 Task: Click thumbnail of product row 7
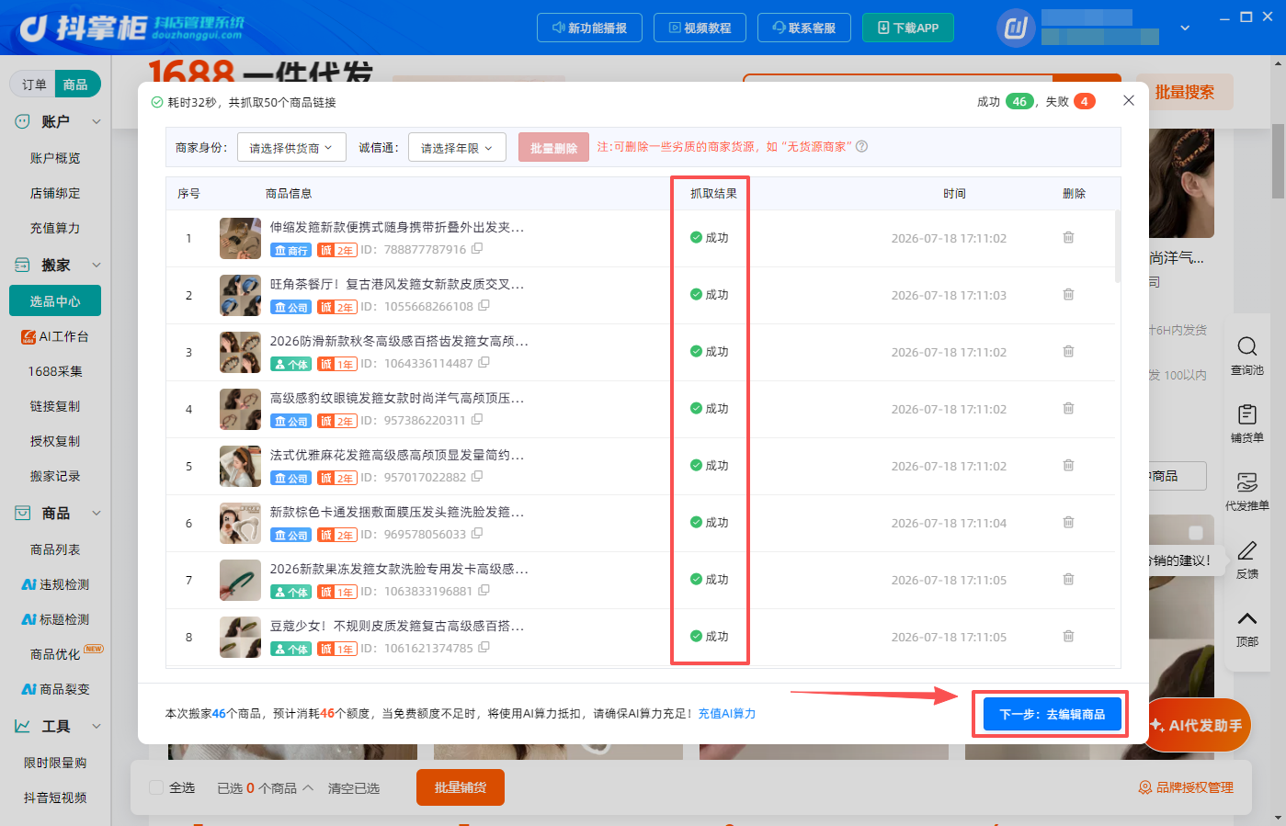pos(240,580)
